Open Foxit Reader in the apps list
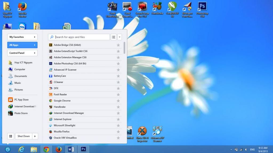 (x=60, y=95)
